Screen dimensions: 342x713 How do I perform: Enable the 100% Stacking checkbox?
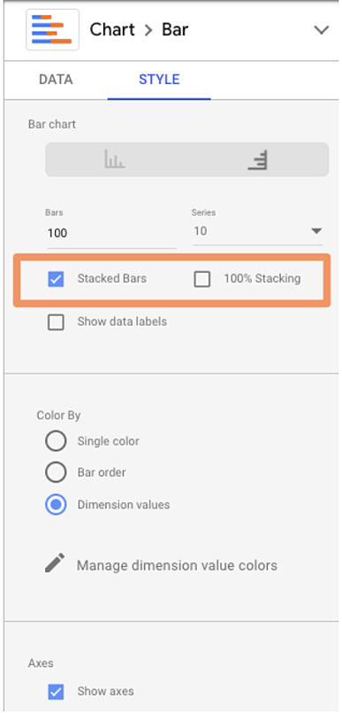[201, 279]
